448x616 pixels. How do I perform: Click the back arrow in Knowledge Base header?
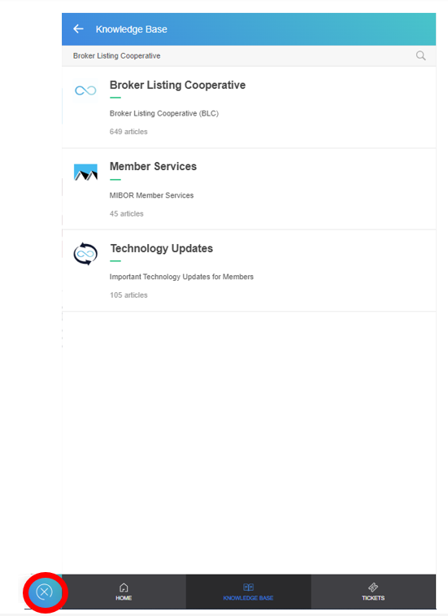(79, 28)
